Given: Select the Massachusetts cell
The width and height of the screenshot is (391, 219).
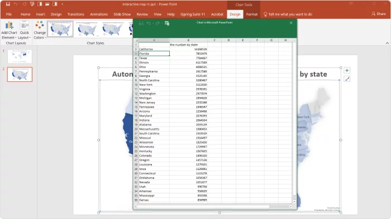Looking at the screenshot, I should click(154, 129).
